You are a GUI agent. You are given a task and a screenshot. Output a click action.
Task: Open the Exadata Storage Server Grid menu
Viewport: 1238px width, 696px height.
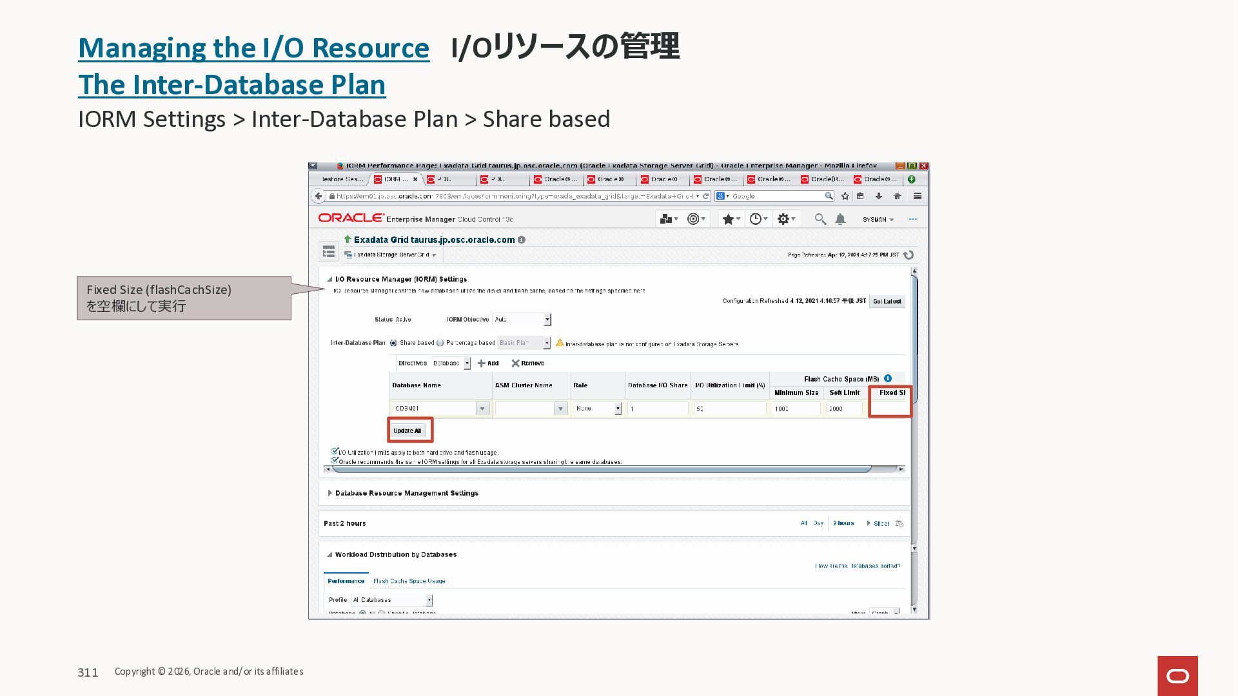pos(391,255)
